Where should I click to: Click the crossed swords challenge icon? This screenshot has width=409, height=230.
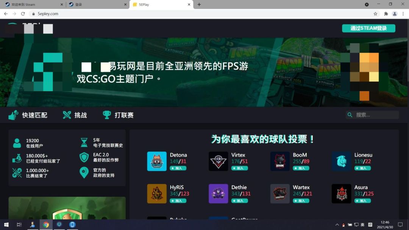tap(67, 115)
